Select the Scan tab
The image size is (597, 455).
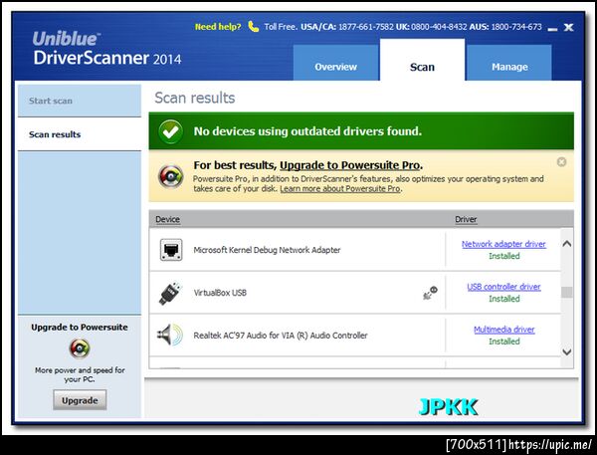tap(422, 60)
